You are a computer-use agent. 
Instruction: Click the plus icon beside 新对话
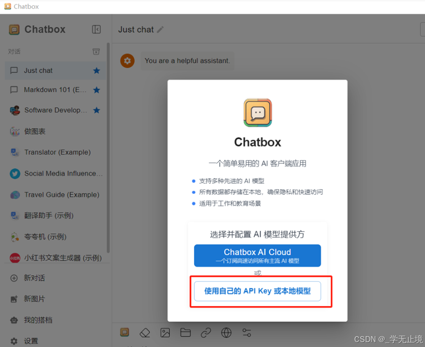coord(14,278)
